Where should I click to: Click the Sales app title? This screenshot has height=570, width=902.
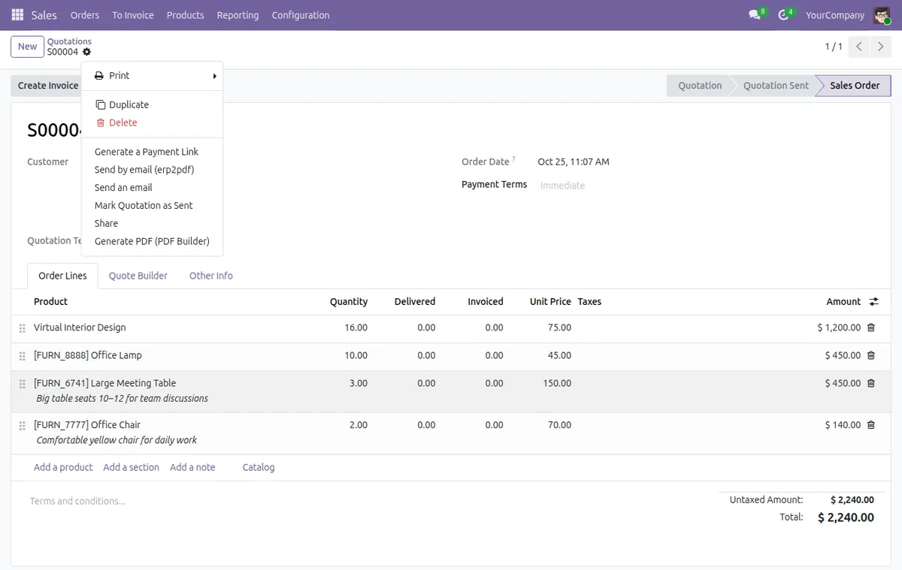pyautogui.click(x=44, y=15)
